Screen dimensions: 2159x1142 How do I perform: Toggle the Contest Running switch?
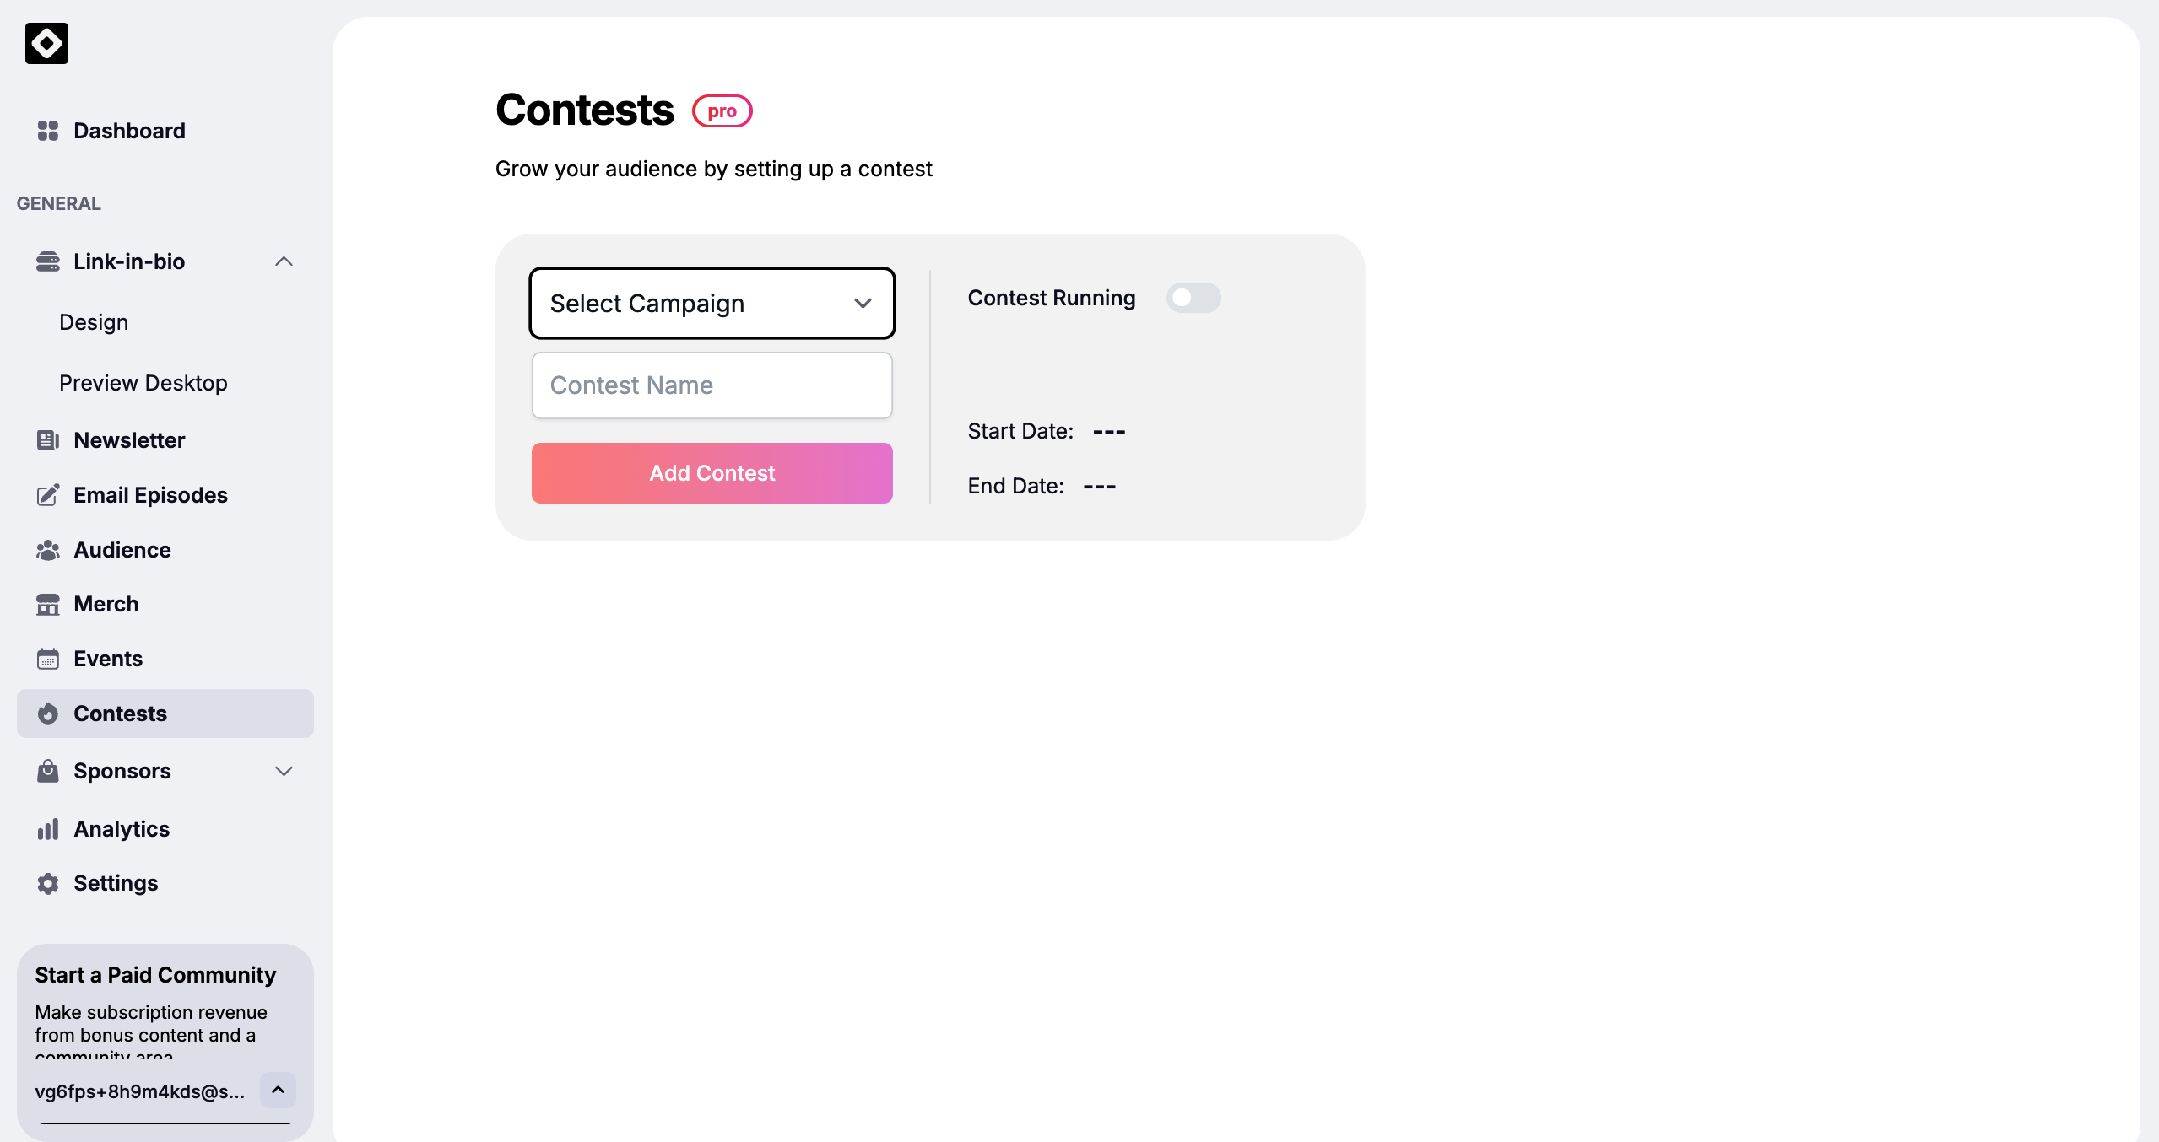pyautogui.click(x=1193, y=298)
